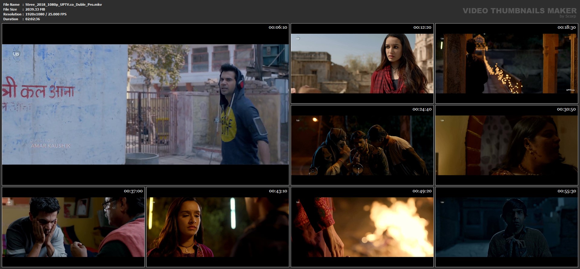Select the file size value 2039.33 MB
Image resolution: width=580 pixels, height=269 pixels.
click(35, 9)
